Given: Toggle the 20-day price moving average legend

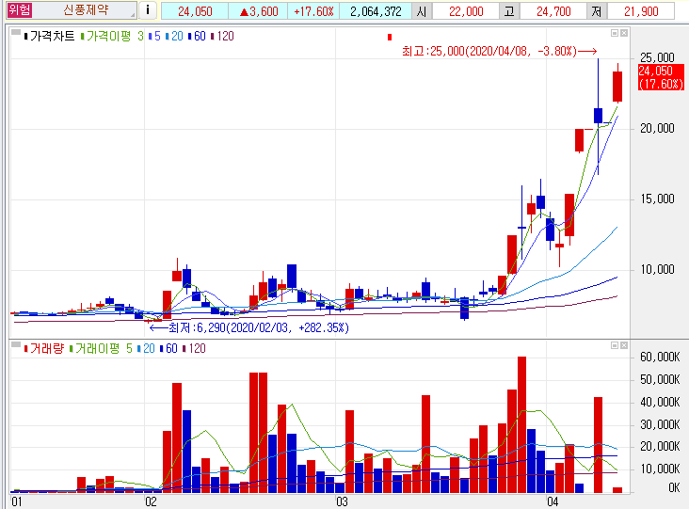Looking at the screenshot, I should pyautogui.click(x=174, y=37).
